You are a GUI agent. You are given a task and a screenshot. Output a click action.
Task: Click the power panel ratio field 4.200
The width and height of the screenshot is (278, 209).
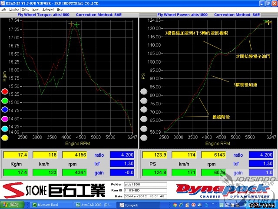point(261,155)
